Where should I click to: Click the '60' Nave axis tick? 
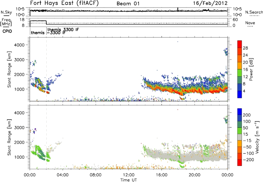pyautogui.click(x=235, y=20)
